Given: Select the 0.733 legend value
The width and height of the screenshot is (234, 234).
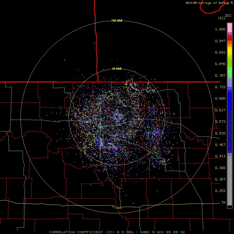Looking at the screenshot, I should pyautogui.click(x=220, y=87).
